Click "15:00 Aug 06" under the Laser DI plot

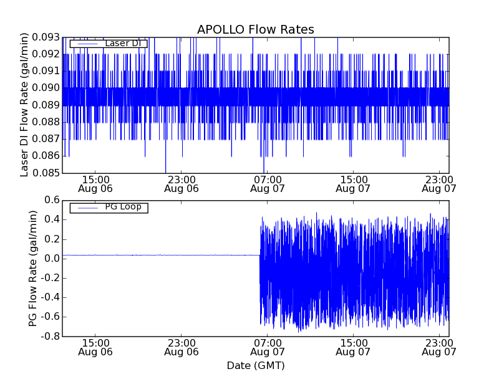pos(95,184)
